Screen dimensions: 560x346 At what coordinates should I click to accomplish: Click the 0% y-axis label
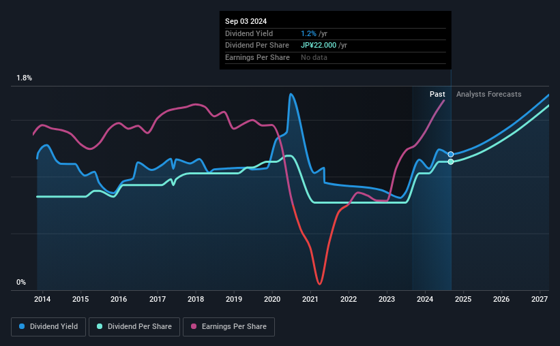(x=21, y=282)
